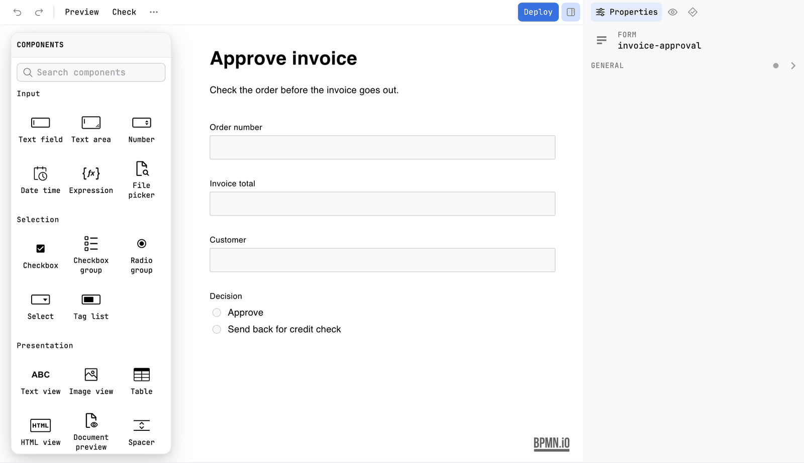Select the Image view component
This screenshot has width=804, height=463.
pyautogui.click(x=91, y=382)
